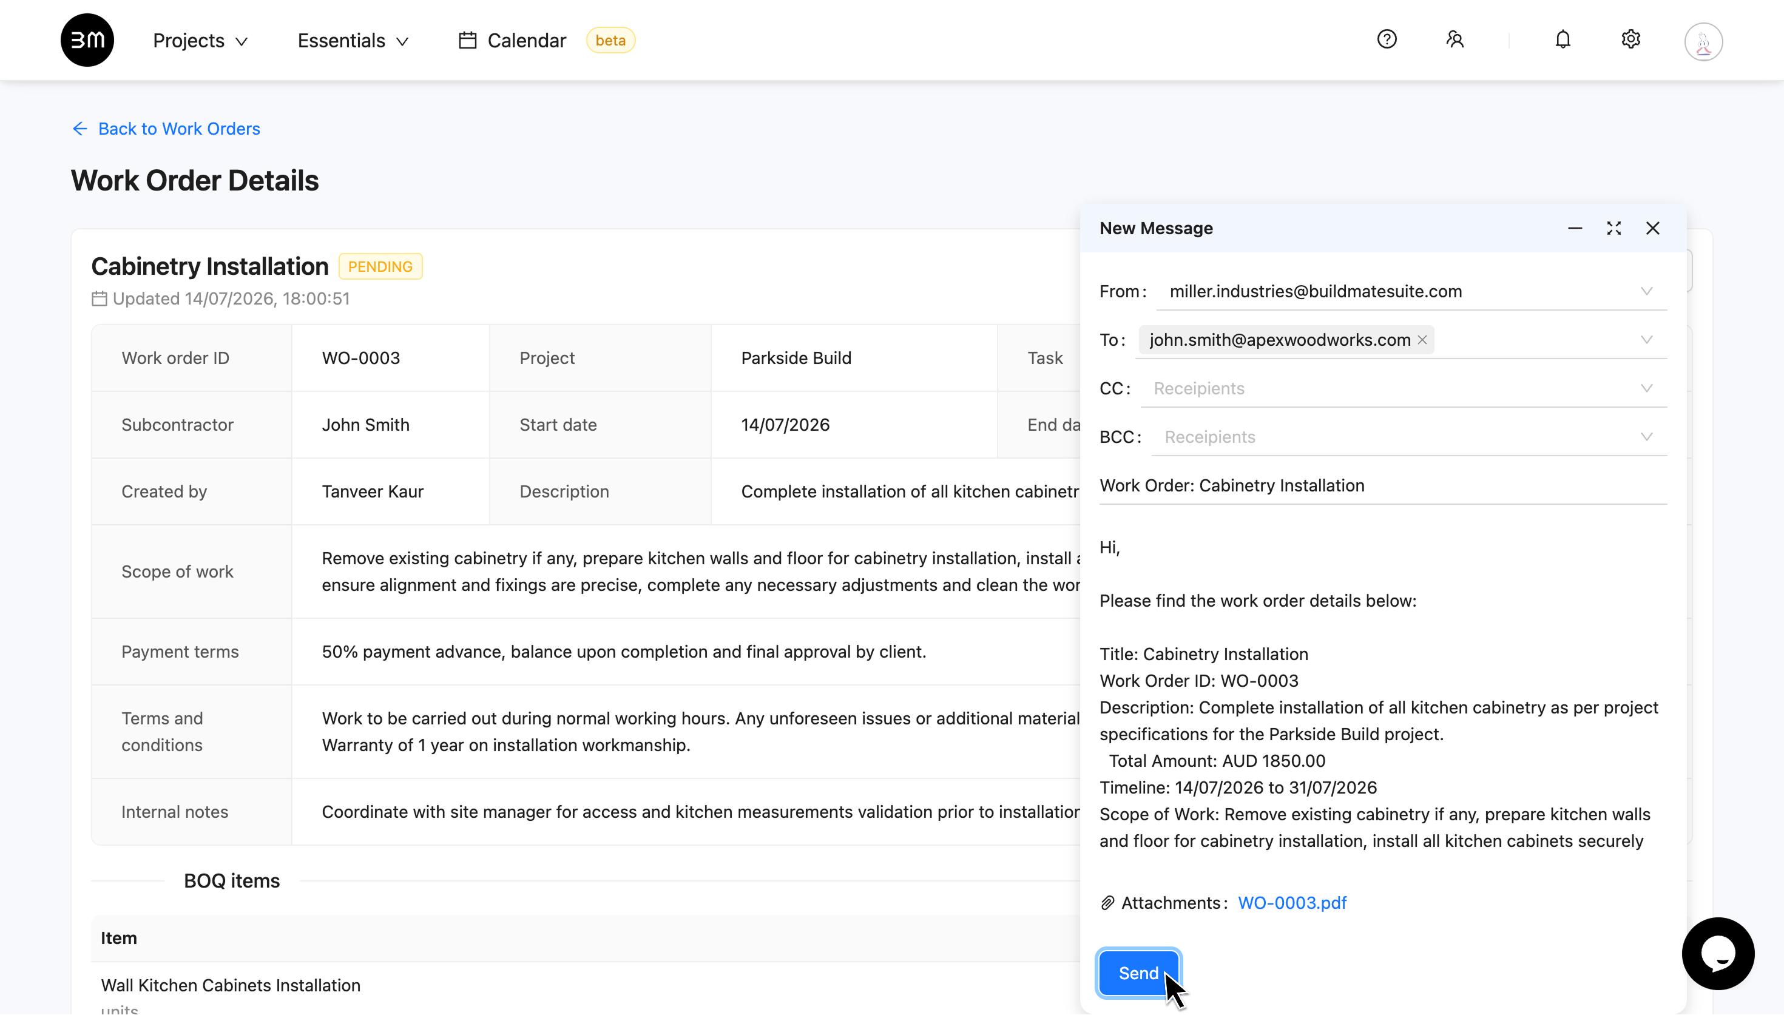1784x1015 pixels.
Task: Click the updated date calendar icon
Action: (99, 298)
